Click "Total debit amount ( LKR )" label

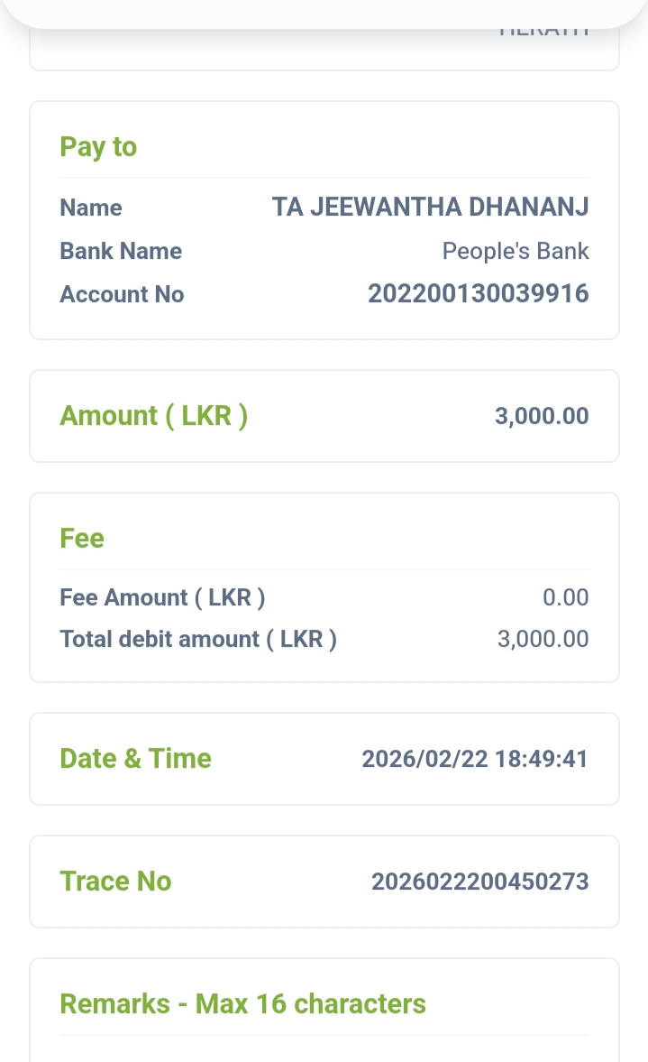pyautogui.click(x=198, y=639)
